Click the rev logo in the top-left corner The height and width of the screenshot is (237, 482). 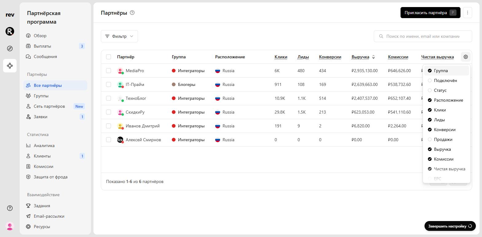(x=10, y=15)
